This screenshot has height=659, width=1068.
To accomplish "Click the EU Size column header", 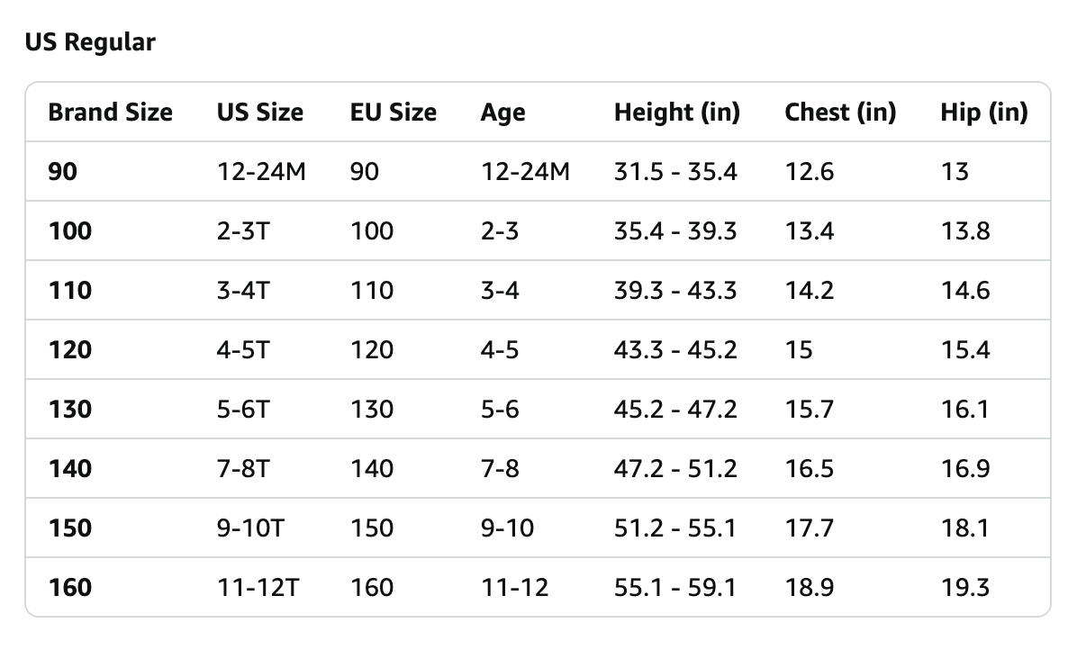I will tap(393, 113).
